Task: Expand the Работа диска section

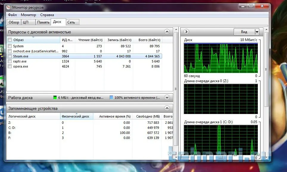Action: tap(167, 97)
